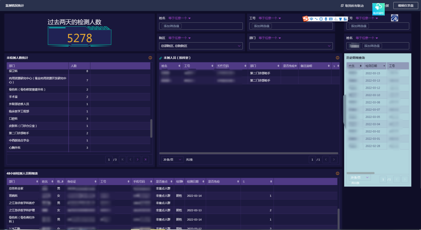Click link icon beside 未测人员（按科室）

161,58
